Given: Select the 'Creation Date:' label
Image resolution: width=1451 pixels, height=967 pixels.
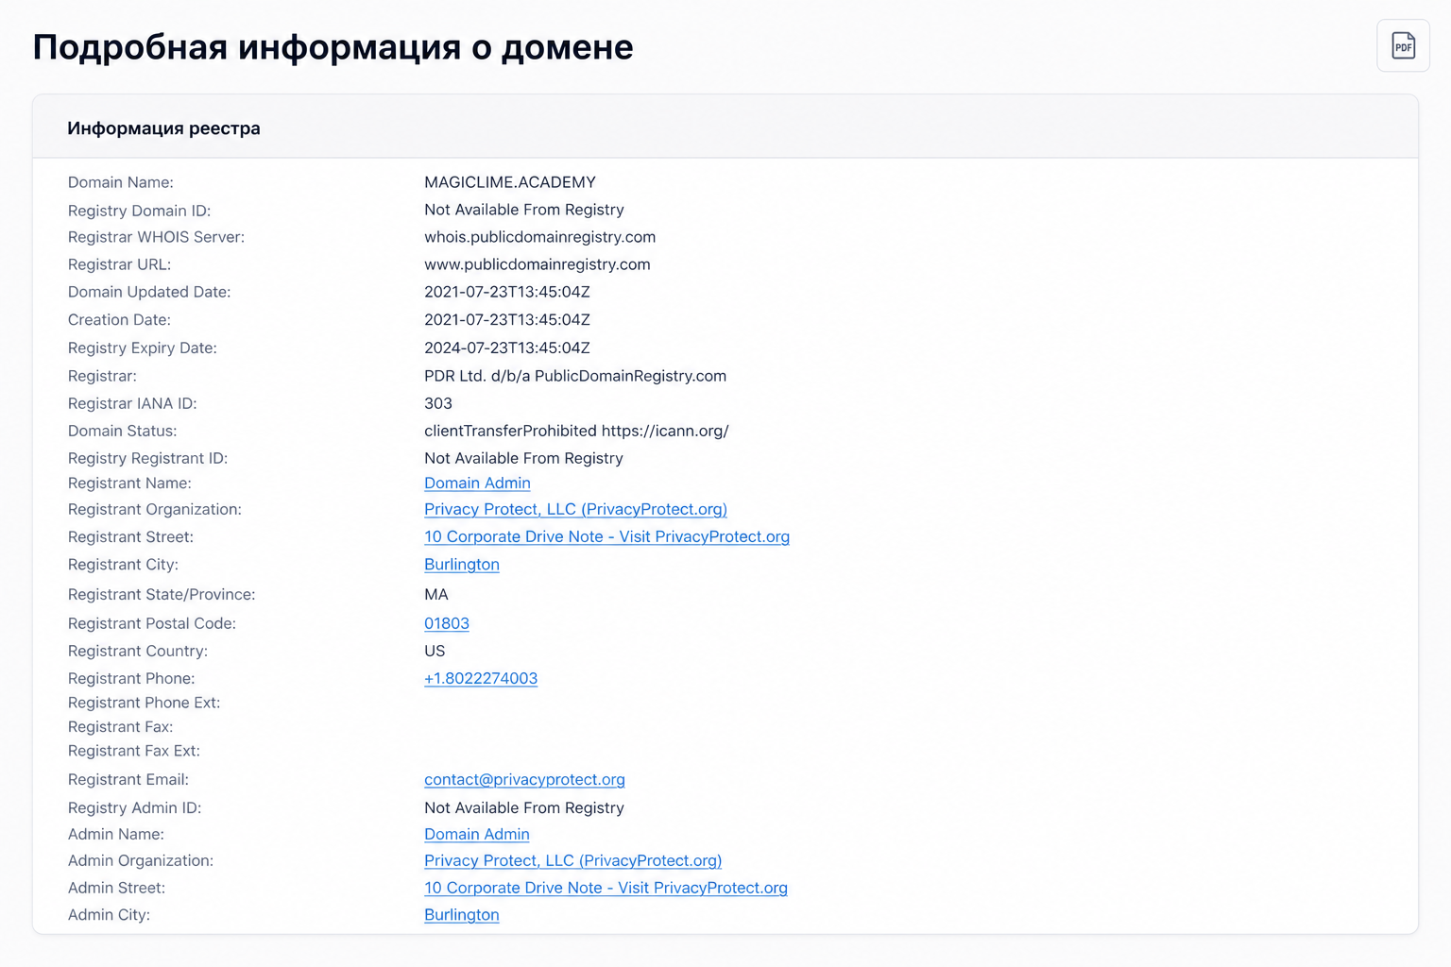Looking at the screenshot, I should point(119,320).
